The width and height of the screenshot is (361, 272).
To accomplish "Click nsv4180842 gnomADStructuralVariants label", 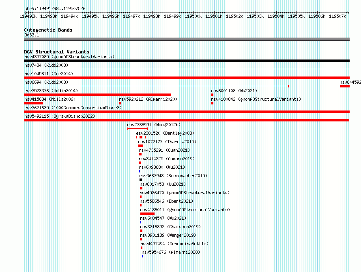I will coord(256,99).
